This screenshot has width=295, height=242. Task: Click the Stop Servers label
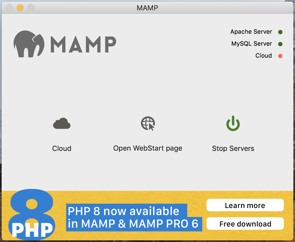click(x=233, y=148)
